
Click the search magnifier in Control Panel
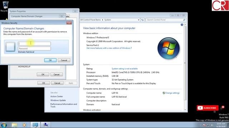pyautogui.click(x=184, y=20)
